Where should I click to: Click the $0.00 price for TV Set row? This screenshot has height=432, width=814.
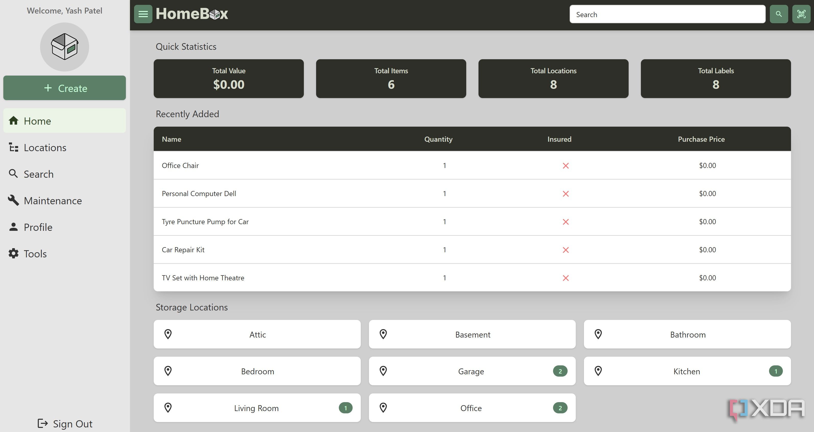pyautogui.click(x=708, y=278)
